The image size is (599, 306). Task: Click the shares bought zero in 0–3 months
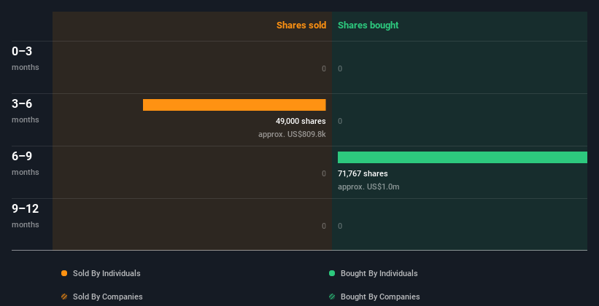click(x=340, y=68)
